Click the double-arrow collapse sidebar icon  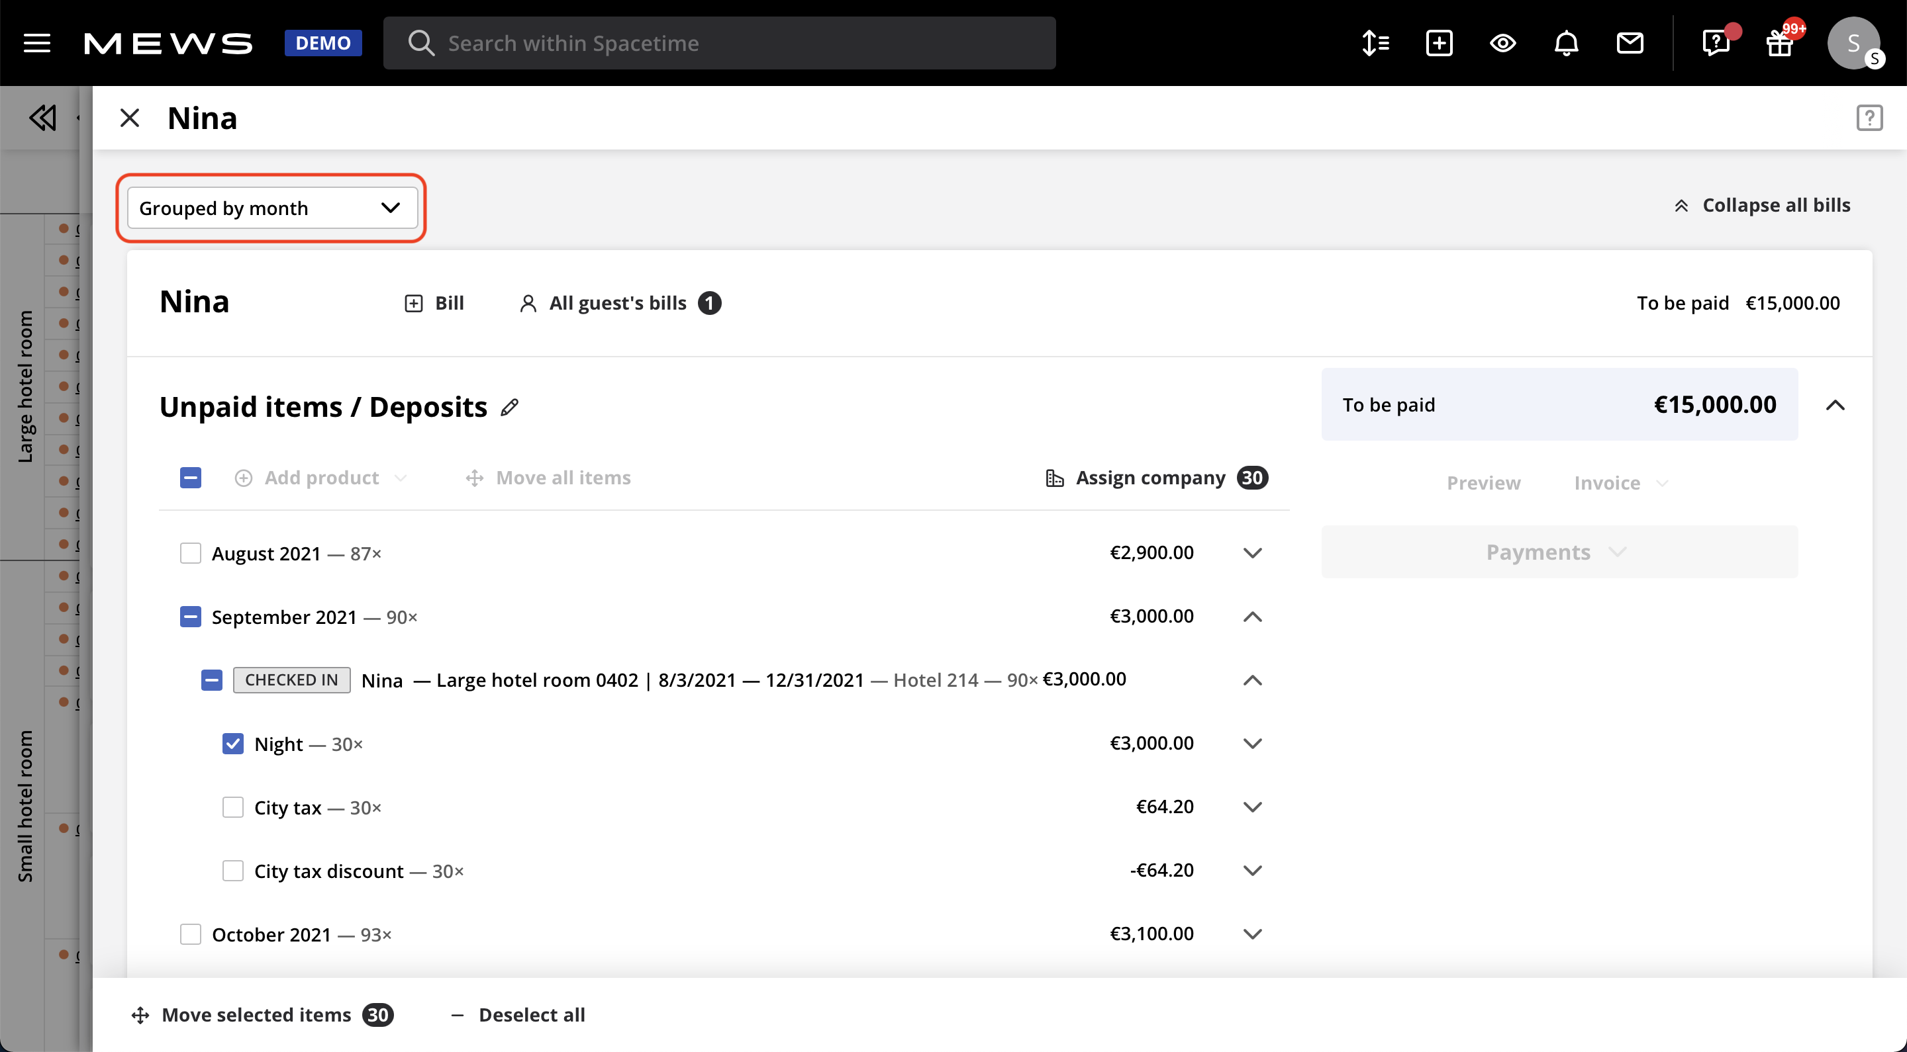[42, 118]
